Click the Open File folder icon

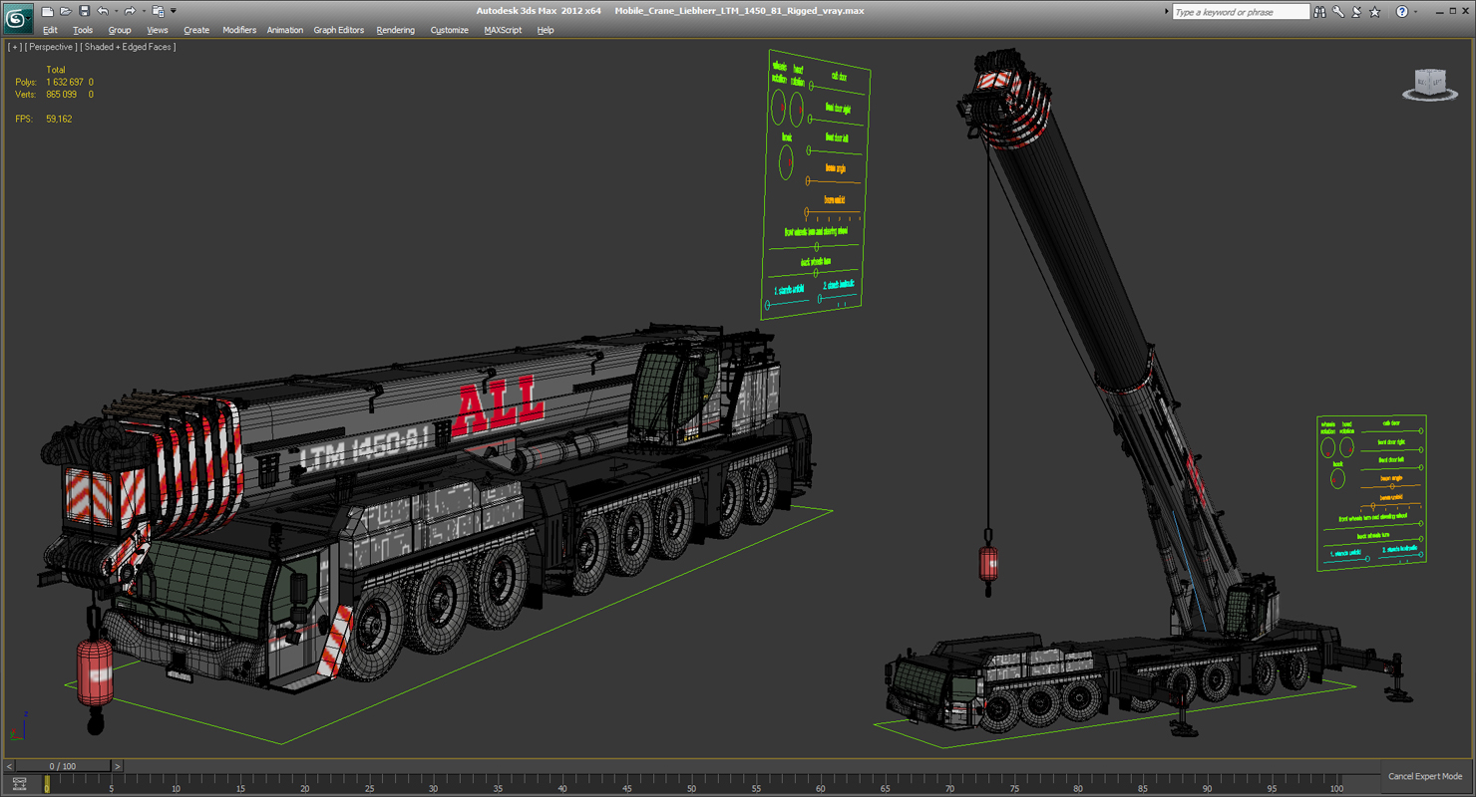click(65, 11)
